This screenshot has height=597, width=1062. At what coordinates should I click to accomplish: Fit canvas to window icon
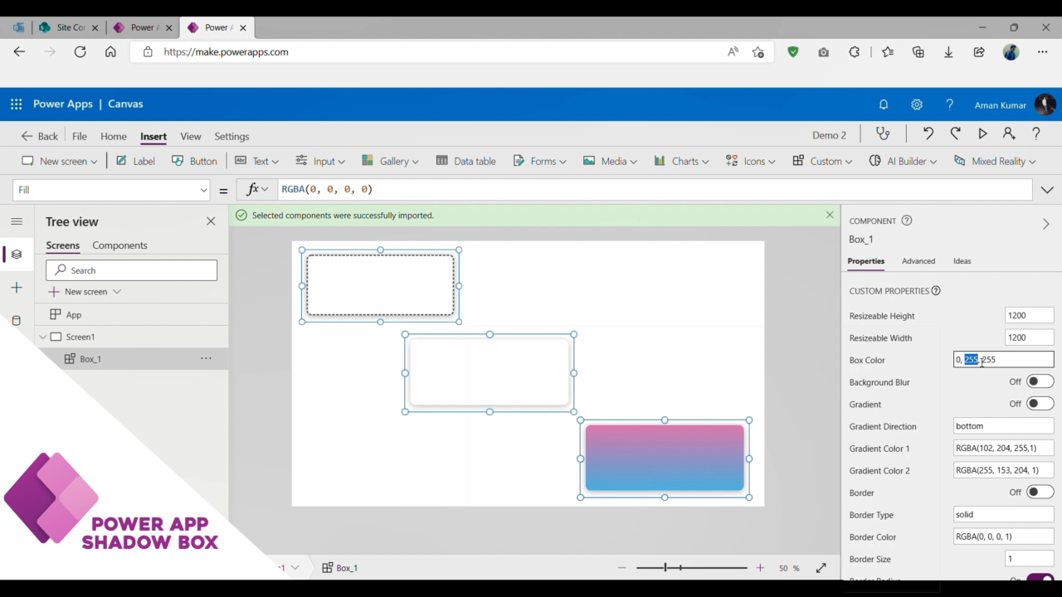click(x=821, y=568)
